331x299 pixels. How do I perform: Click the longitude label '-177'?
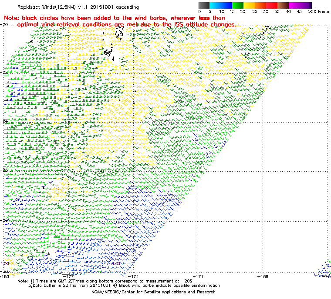click(x=69, y=276)
